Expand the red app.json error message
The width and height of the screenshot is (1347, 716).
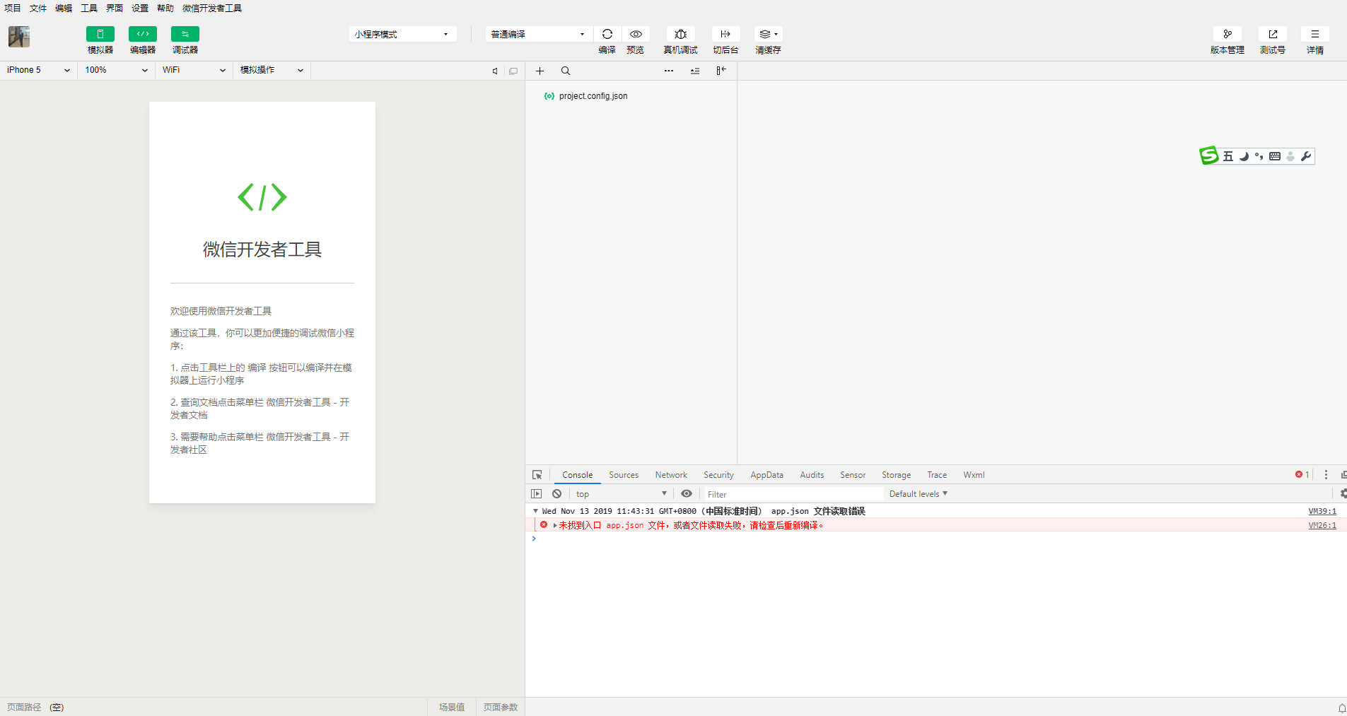click(555, 525)
